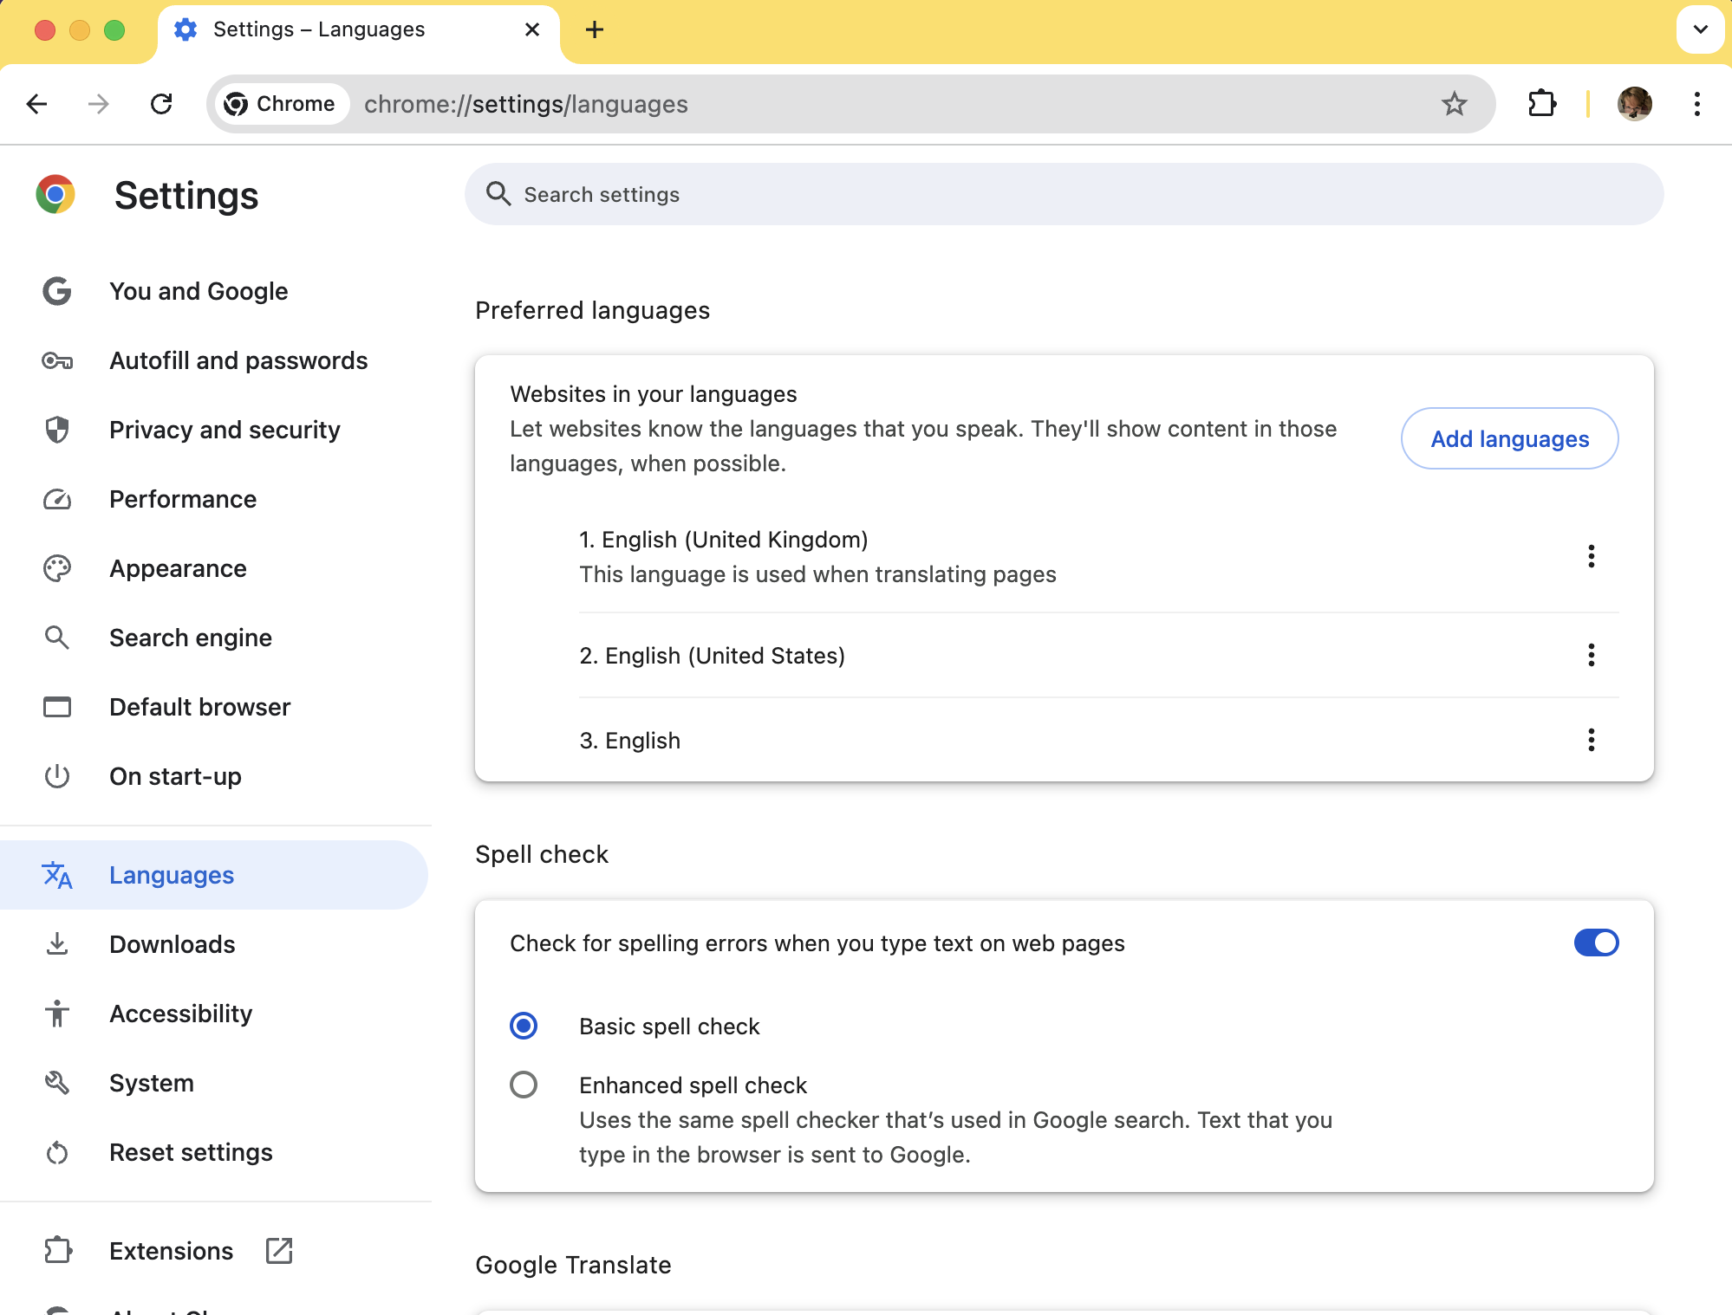Expand the tab search chevron
Viewport: 1732px width, 1315px height.
click(1700, 29)
